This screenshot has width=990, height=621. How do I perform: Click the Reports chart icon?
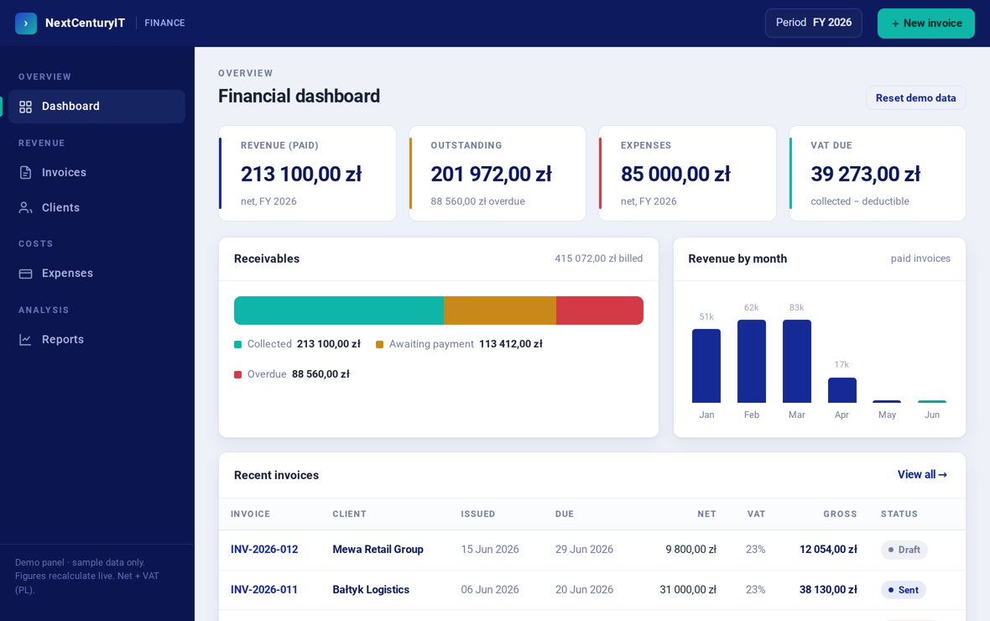[25, 340]
